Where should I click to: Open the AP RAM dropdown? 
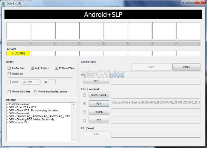(x=31, y=82)
